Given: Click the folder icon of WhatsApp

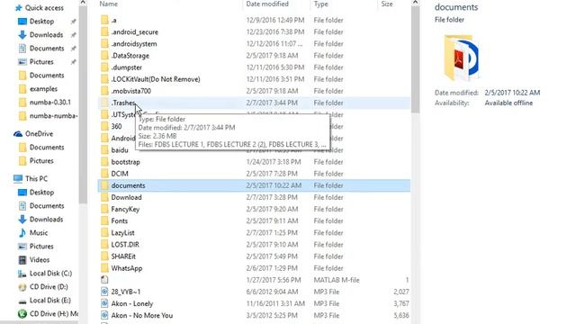Looking at the screenshot, I should click(104, 268).
